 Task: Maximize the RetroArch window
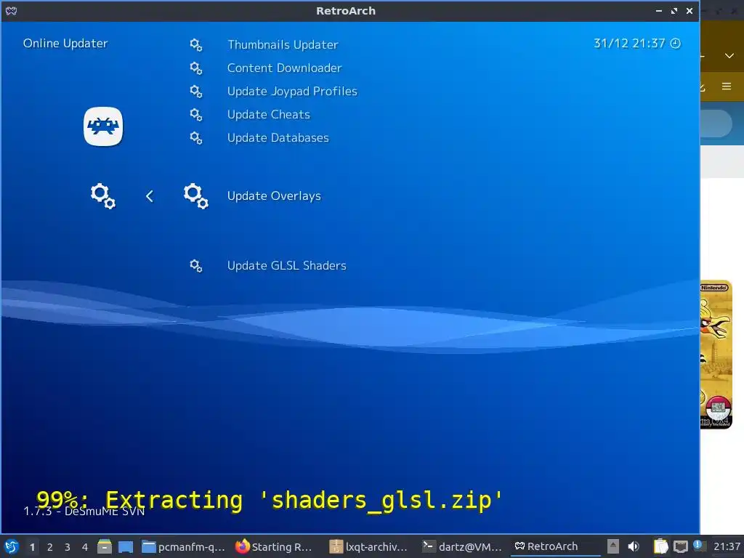[x=674, y=10]
